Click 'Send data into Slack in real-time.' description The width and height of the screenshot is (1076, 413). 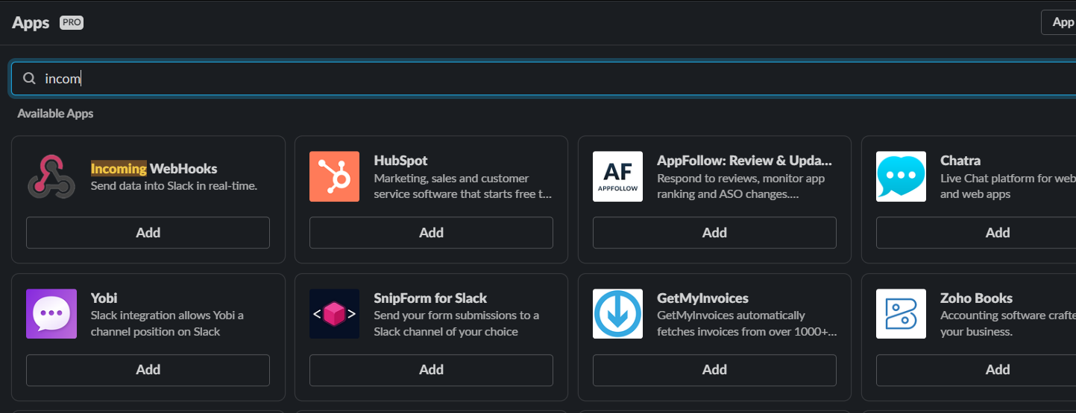click(x=174, y=186)
